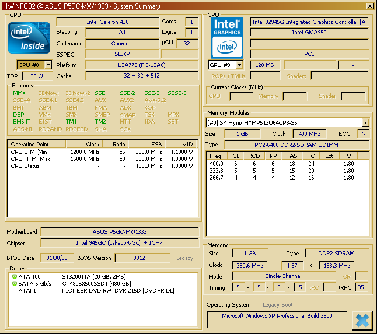Click the CL column header
This screenshot has height=334, width=377.
[x=235, y=156]
